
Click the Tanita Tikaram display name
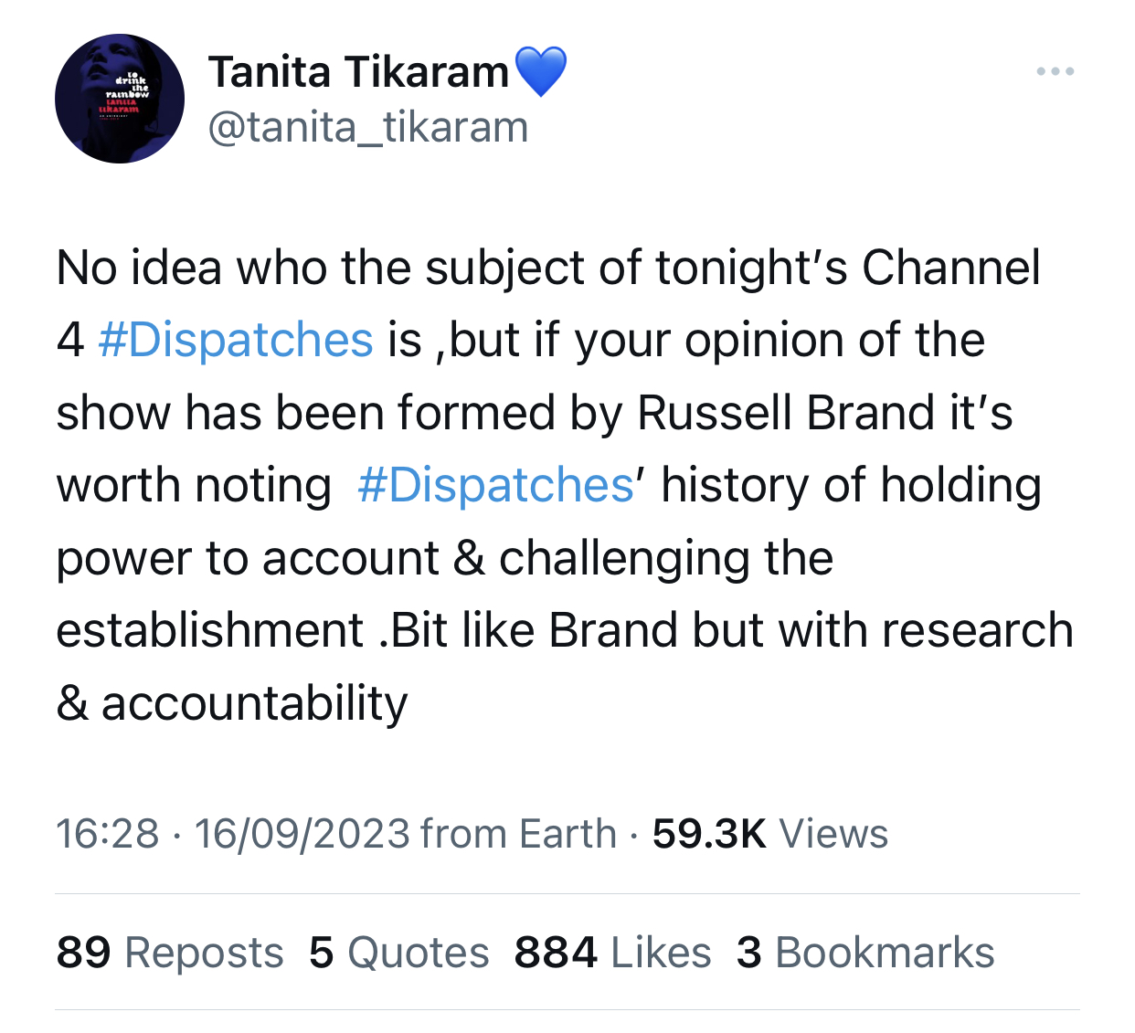pyautogui.click(x=358, y=71)
